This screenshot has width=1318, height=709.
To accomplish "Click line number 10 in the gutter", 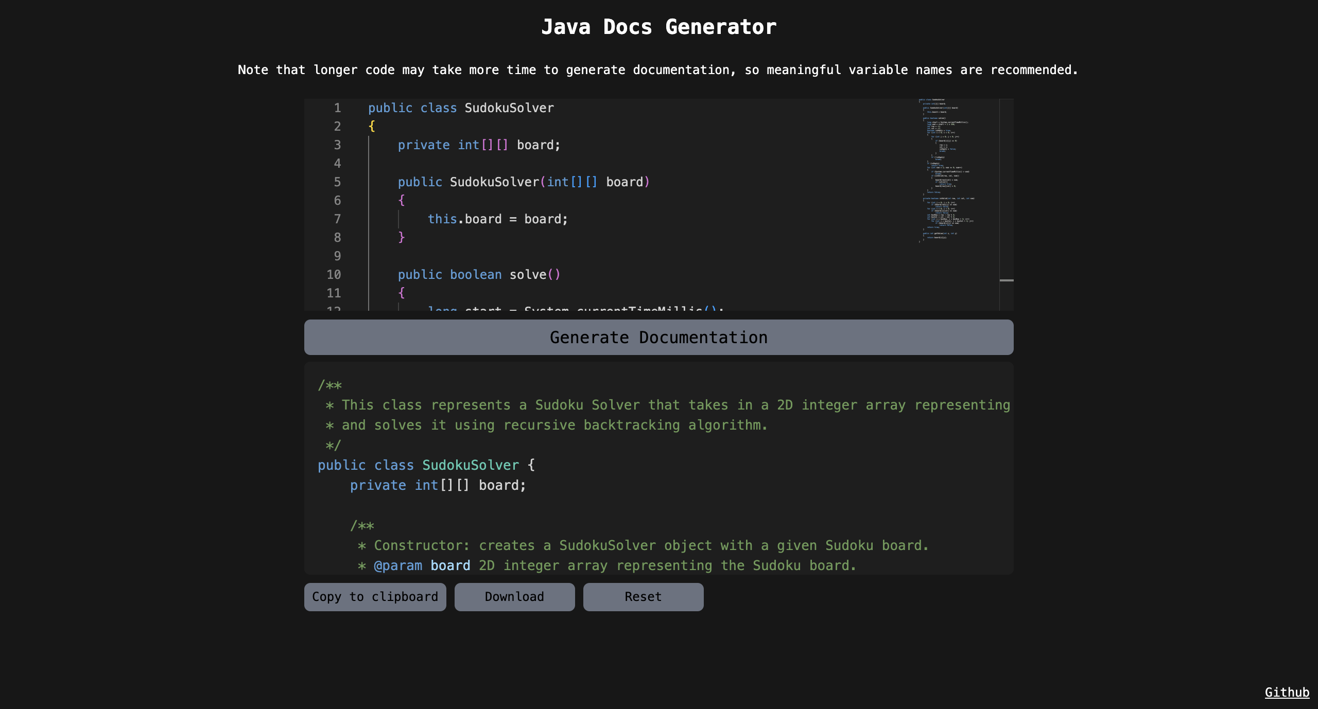I will click(334, 275).
